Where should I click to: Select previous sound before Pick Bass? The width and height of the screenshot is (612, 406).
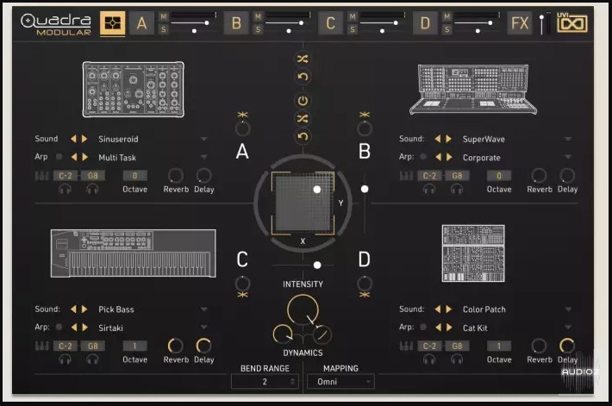click(73, 309)
